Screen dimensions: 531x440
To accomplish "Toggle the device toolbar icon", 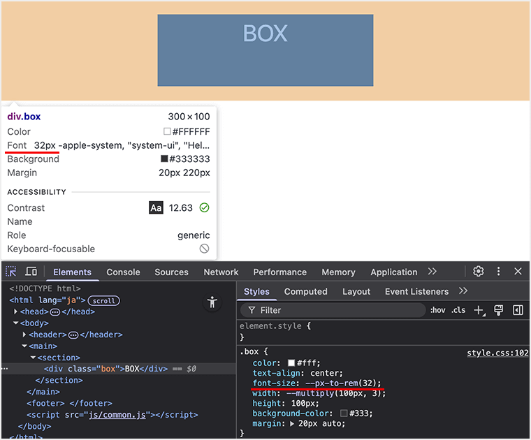I will coord(31,272).
